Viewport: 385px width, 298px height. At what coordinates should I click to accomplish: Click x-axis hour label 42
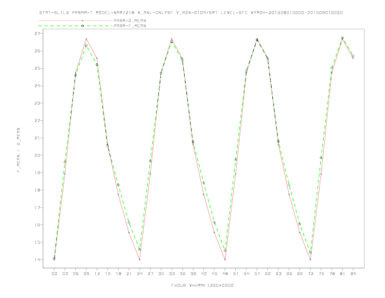click(204, 274)
